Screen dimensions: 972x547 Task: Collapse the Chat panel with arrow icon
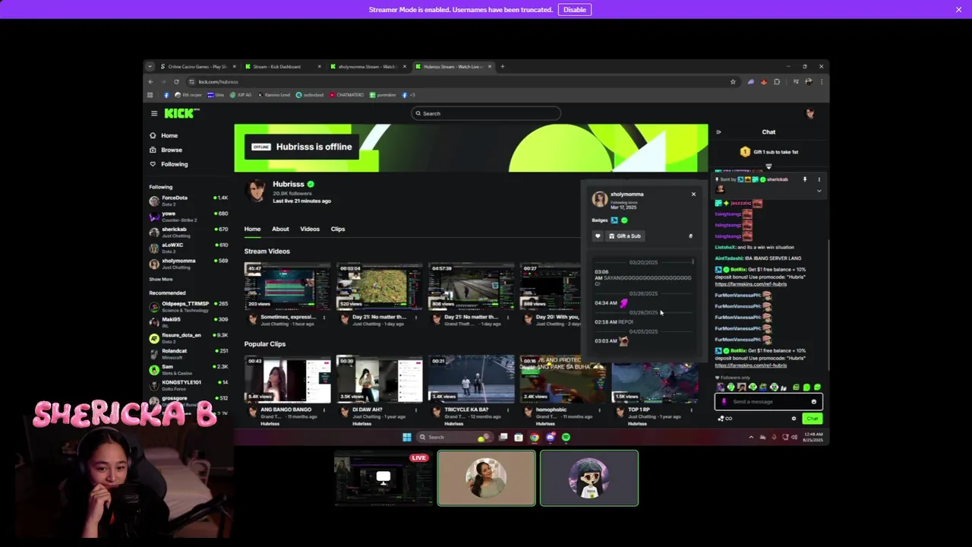pyautogui.click(x=718, y=132)
